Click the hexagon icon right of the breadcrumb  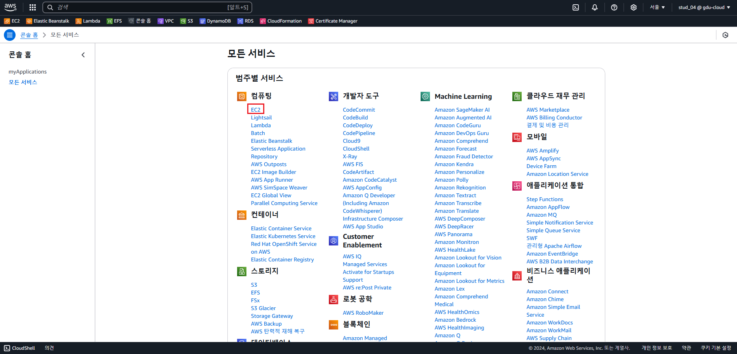(x=725, y=35)
